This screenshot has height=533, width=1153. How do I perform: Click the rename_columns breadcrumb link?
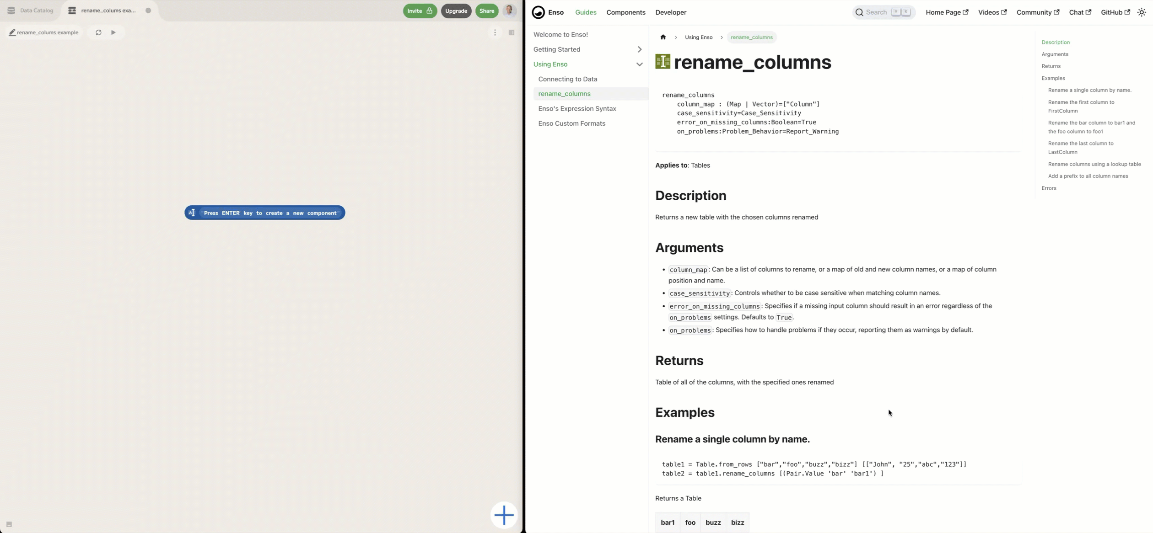(751, 37)
